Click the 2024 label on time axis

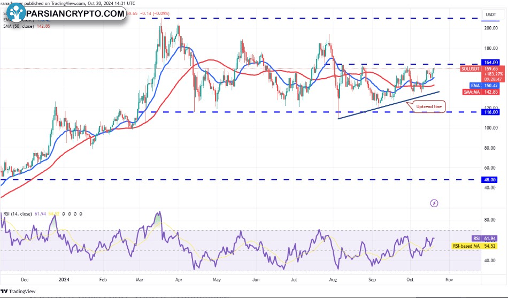point(64,279)
